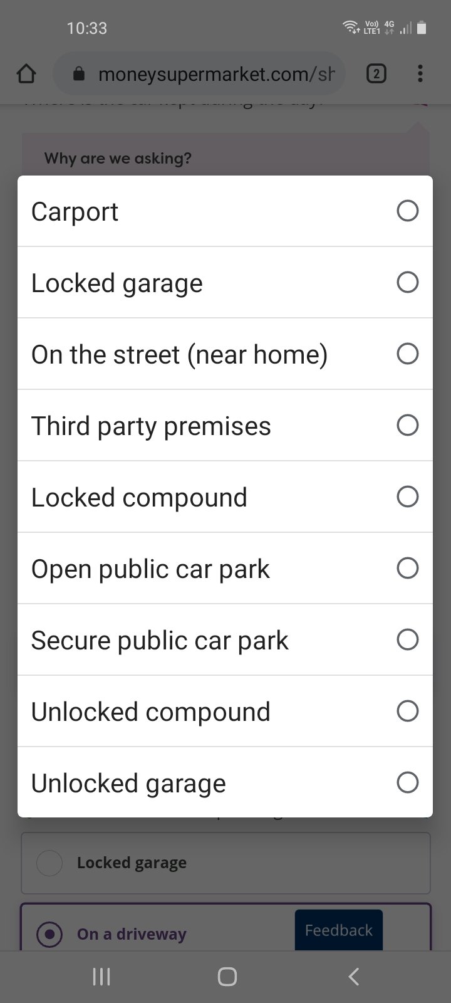Choose the Unlocked garage radio button
This screenshot has height=1003, width=451.
click(407, 783)
